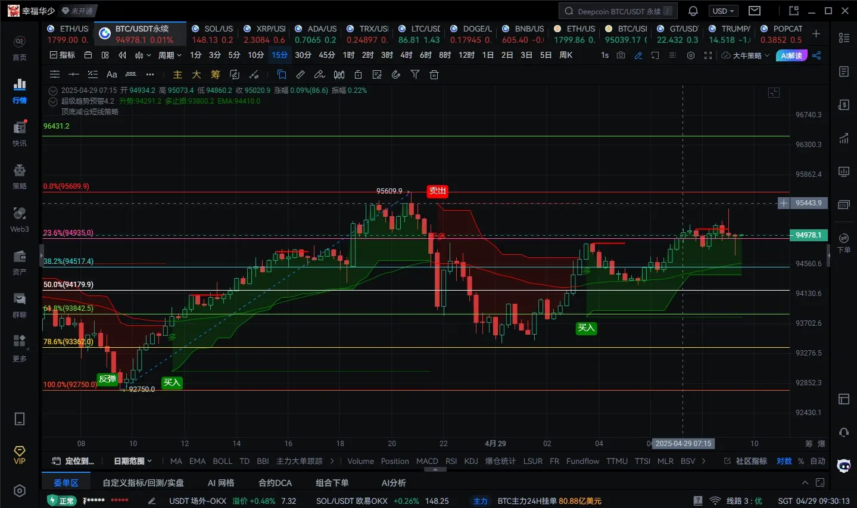Delete drawings with trash can icon

point(434,74)
